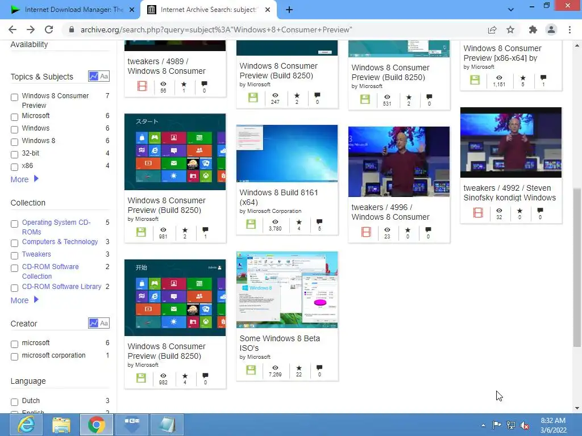Image resolution: width=582 pixels, height=436 pixels.
Task: Show hidden system tray icons arrow
Action: 483,425
